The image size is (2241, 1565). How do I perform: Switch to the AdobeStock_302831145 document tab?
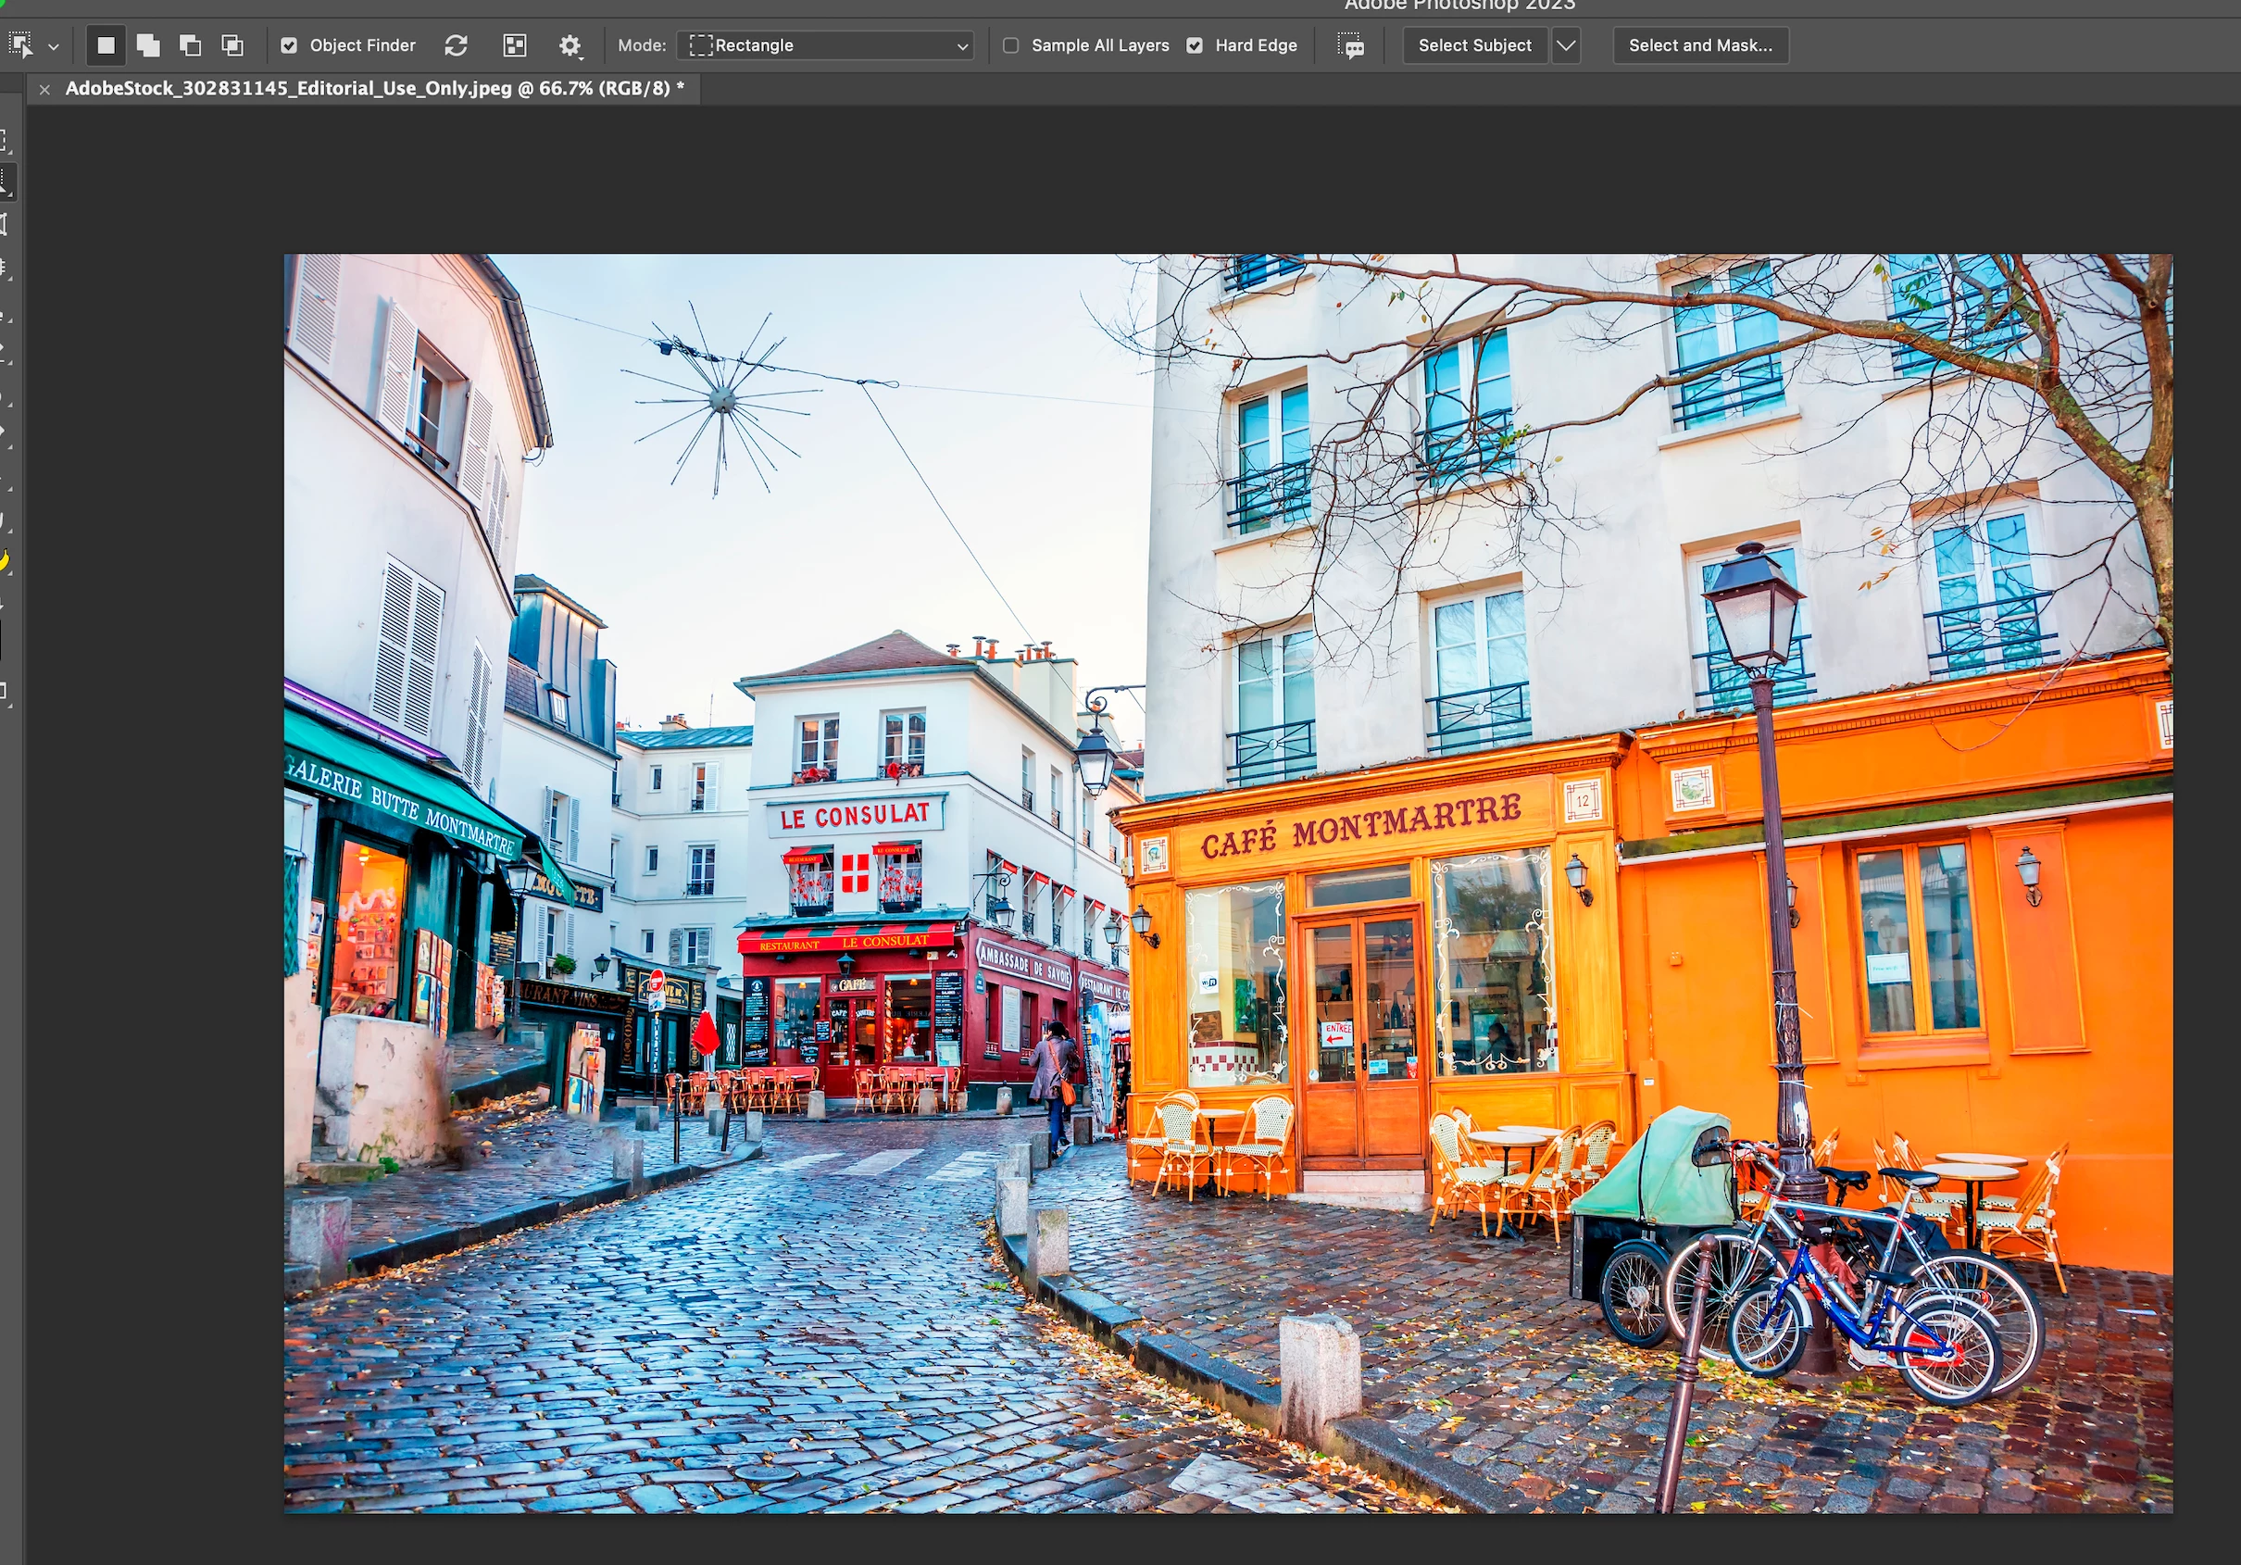click(x=375, y=88)
